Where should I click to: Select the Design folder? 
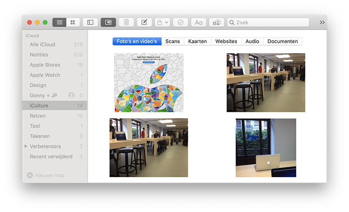point(55,85)
